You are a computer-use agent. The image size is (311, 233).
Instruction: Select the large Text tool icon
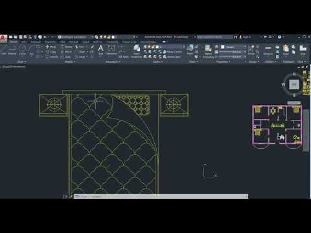(100, 50)
